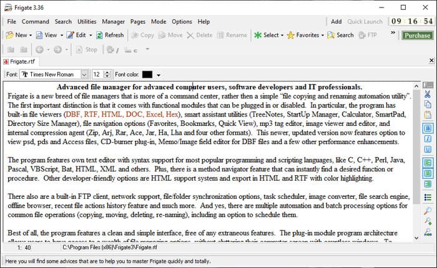Open the Utilities menu
437x268 pixels.
point(86,22)
